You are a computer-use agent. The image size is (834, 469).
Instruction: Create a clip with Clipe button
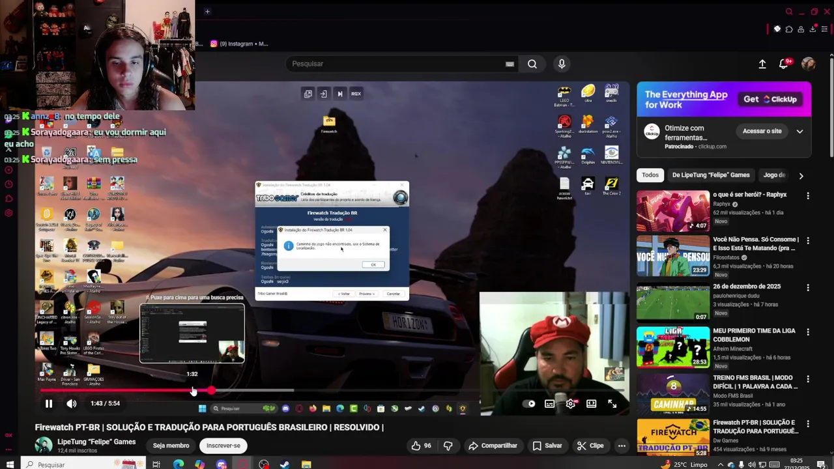click(590, 446)
